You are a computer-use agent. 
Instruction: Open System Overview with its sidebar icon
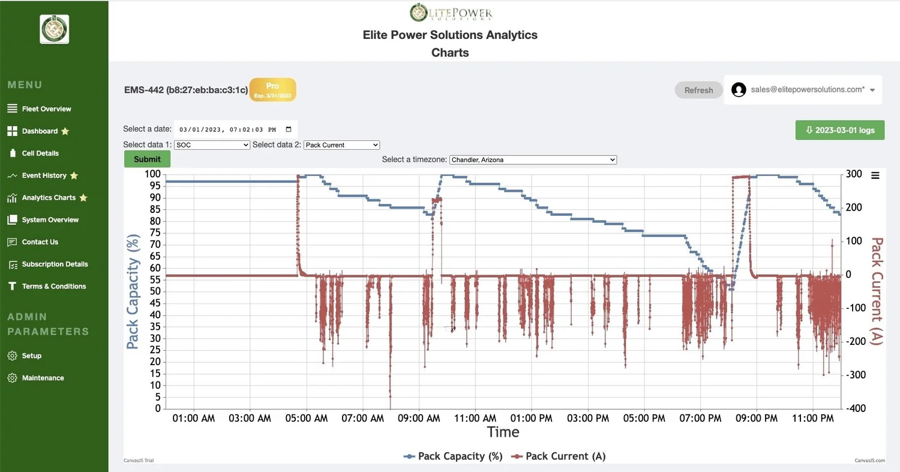[x=12, y=220]
